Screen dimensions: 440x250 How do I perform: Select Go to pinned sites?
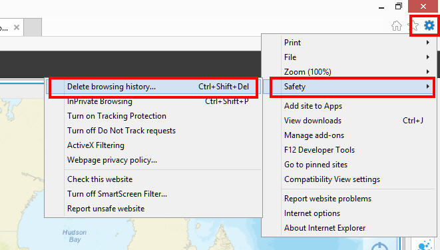[x=349, y=164]
